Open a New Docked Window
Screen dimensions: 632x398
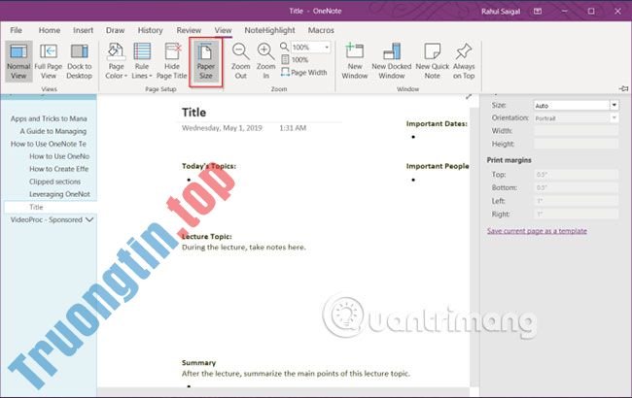(392, 61)
